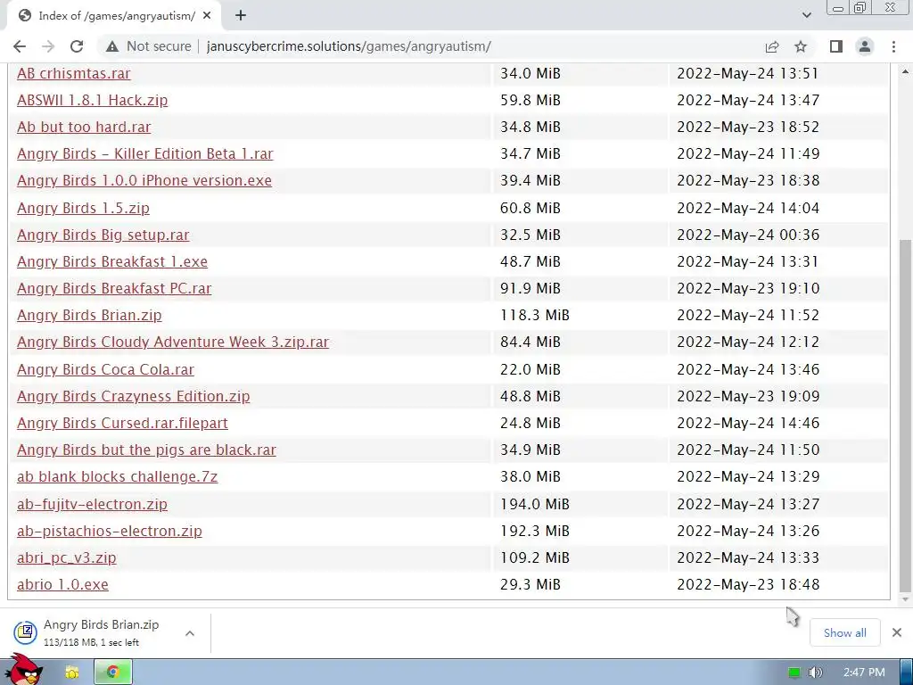This screenshot has height=685, width=913.
Task: Download ABSWII 1.8.1 Hack.zip
Action: coord(92,100)
